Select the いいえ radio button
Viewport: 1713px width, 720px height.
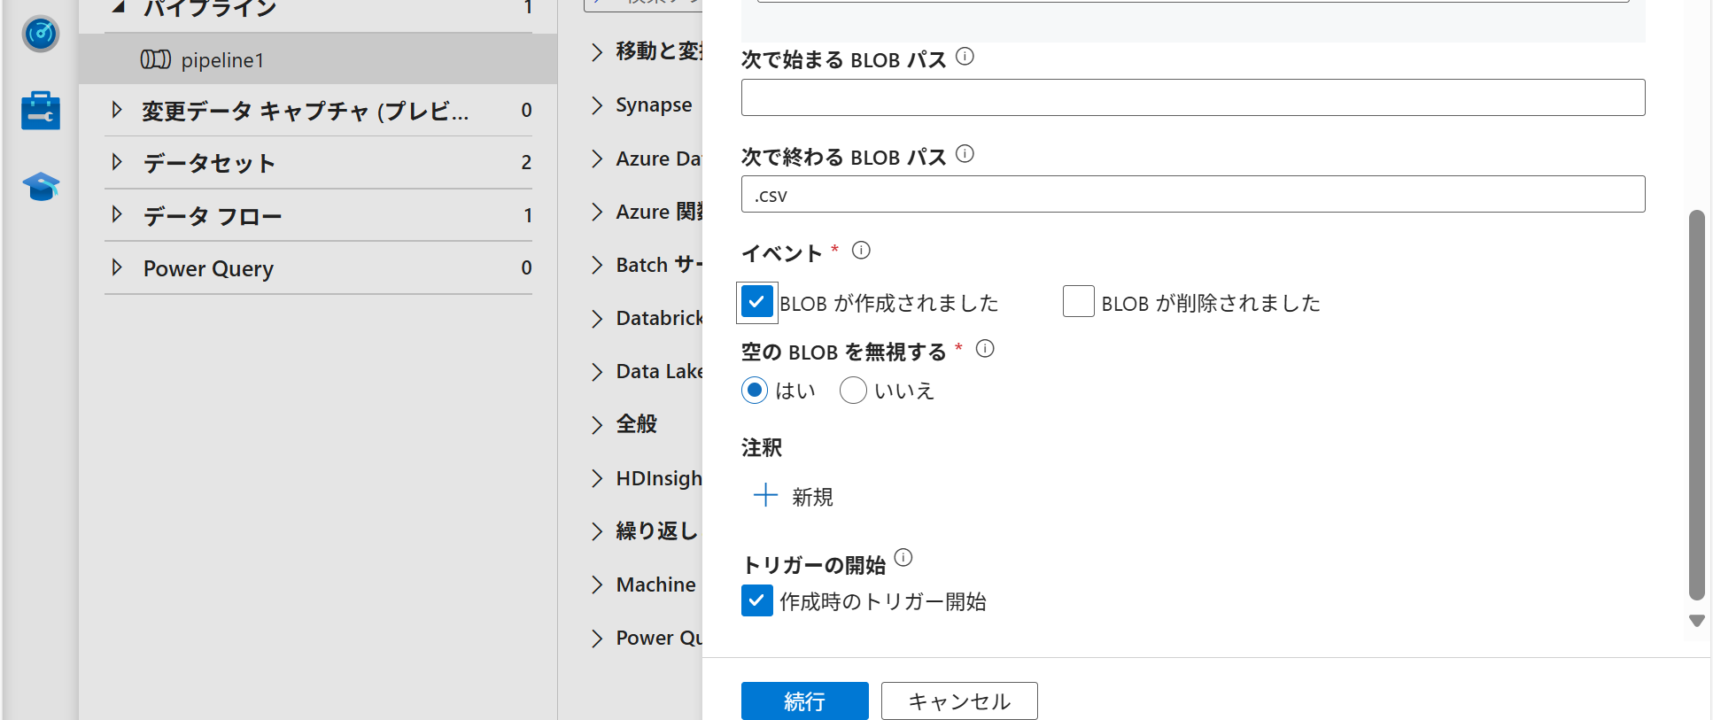[x=853, y=391]
